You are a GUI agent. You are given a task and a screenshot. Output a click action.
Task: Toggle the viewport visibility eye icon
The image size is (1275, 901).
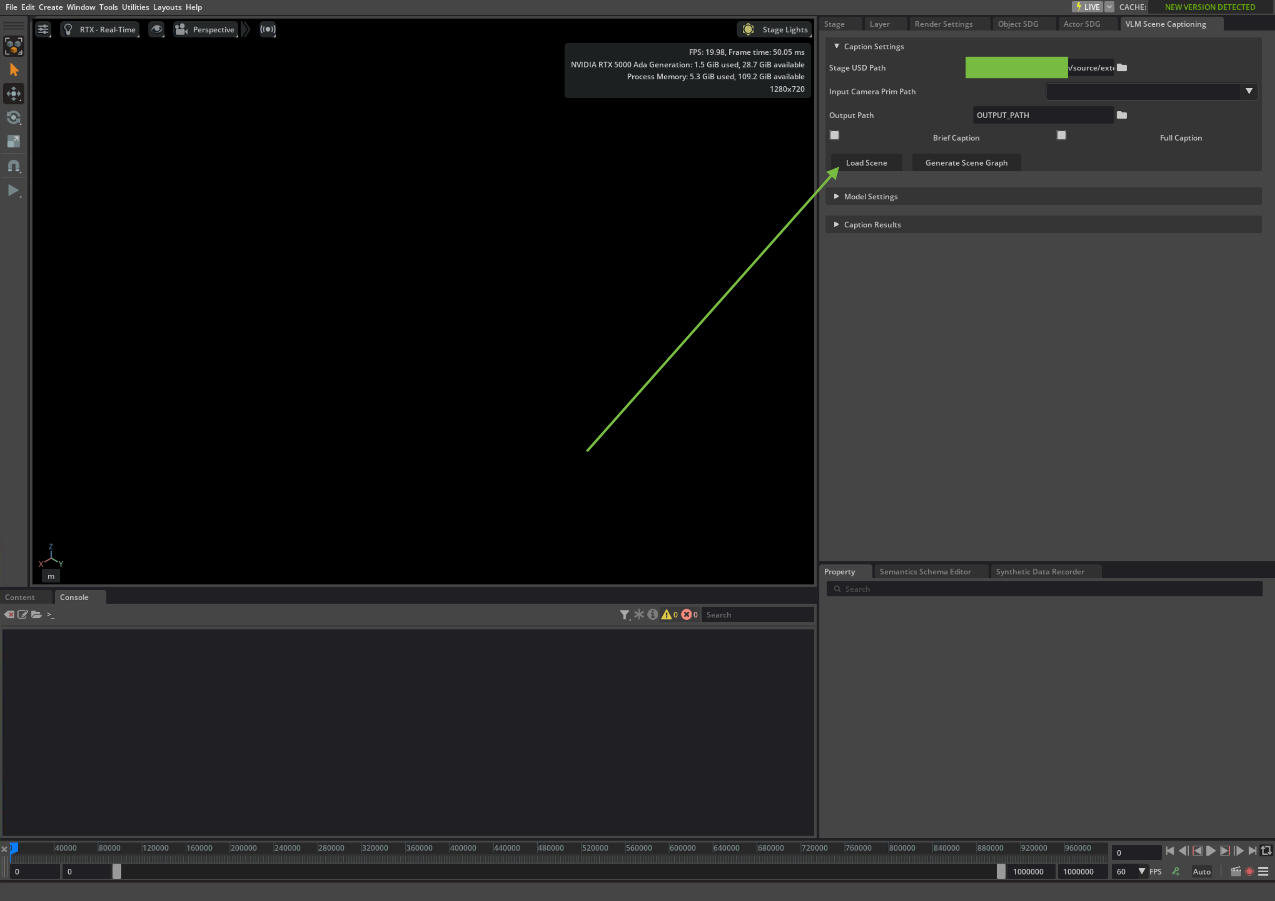click(156, 29)
